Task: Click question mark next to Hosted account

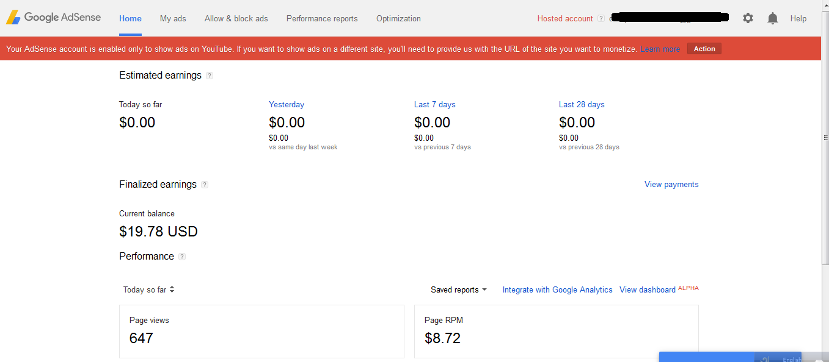Action: click(601, 19)
